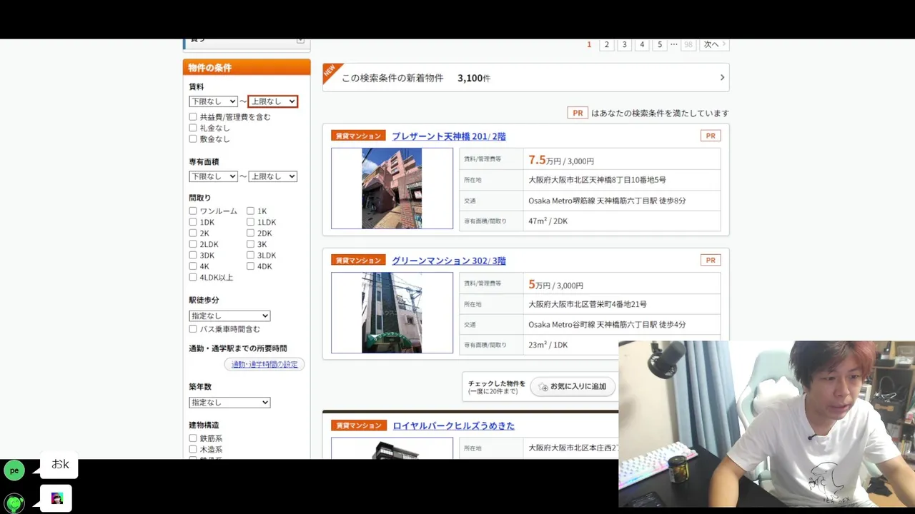
Task: Open the floor area upper limit dropdown
Action: pos(272,176)
